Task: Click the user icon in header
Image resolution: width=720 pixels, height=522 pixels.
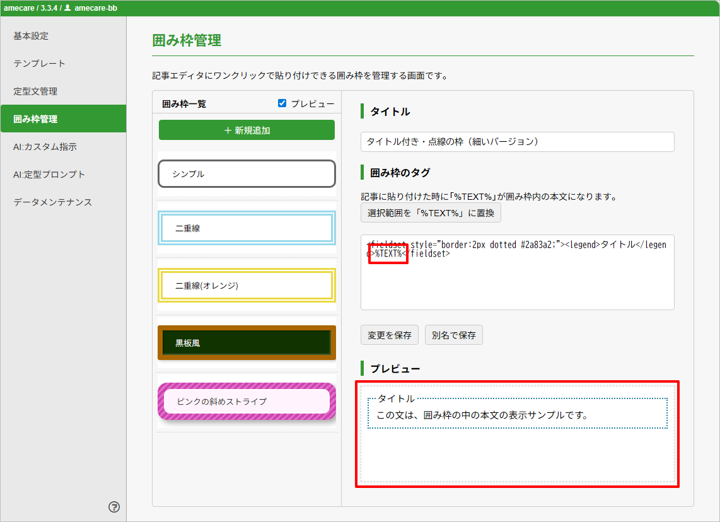Action: (67, 8)
